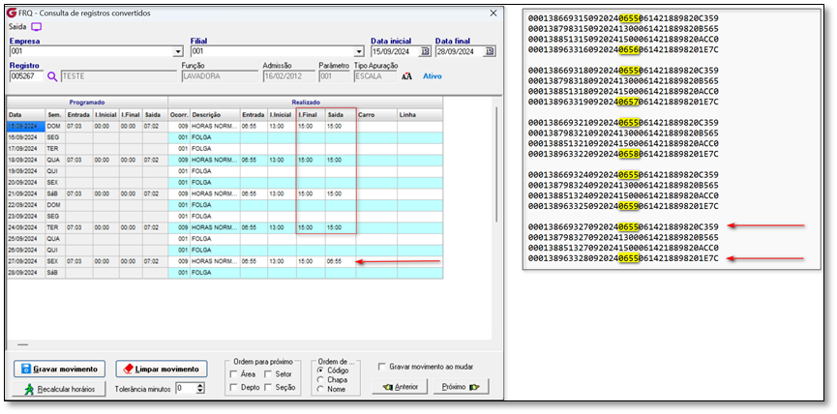This screenshot has width=837, height=414.
Task: Click the Data column header
Action: 26,115
